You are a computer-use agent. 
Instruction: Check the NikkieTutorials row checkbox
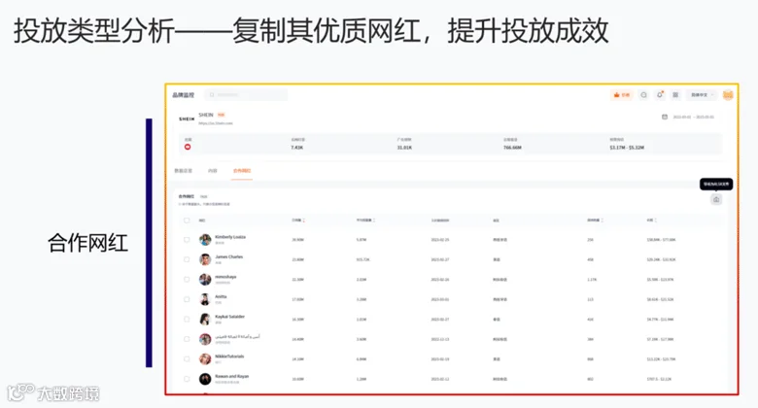click(x=187, y=359)
